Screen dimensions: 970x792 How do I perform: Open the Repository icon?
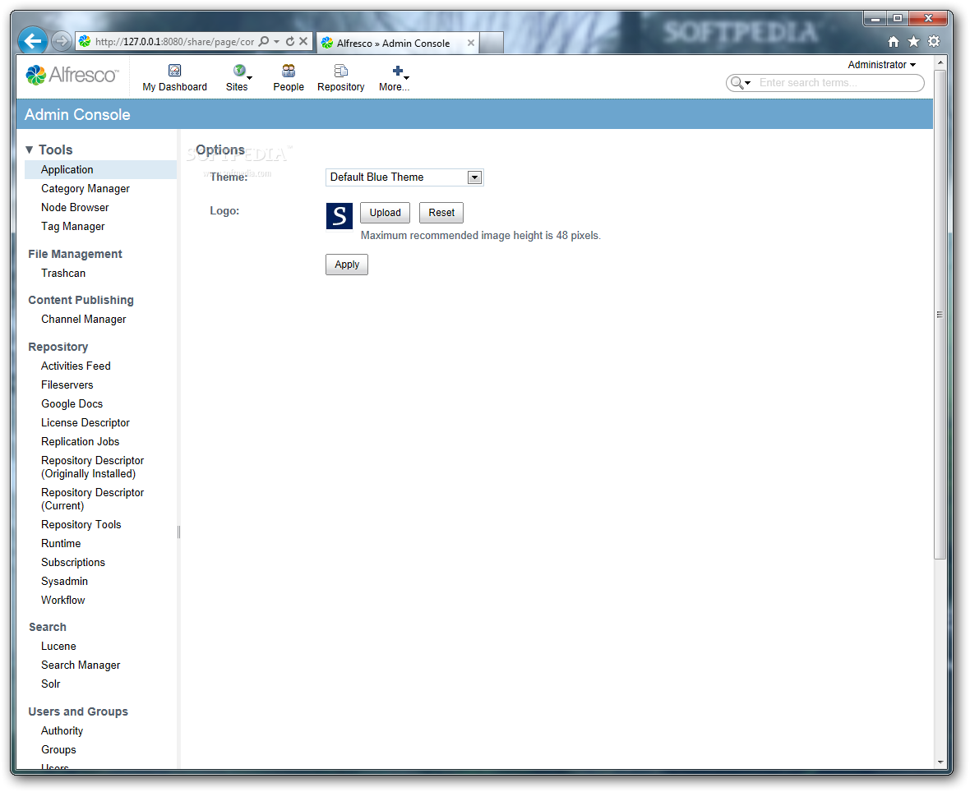tap(340, 71)
